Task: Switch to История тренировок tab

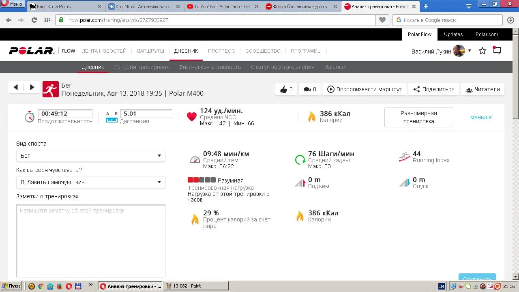Action: tap(141, 67)
